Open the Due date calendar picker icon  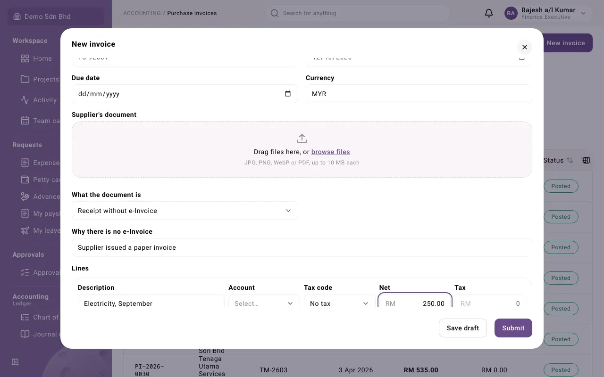[x=288, y=94]
